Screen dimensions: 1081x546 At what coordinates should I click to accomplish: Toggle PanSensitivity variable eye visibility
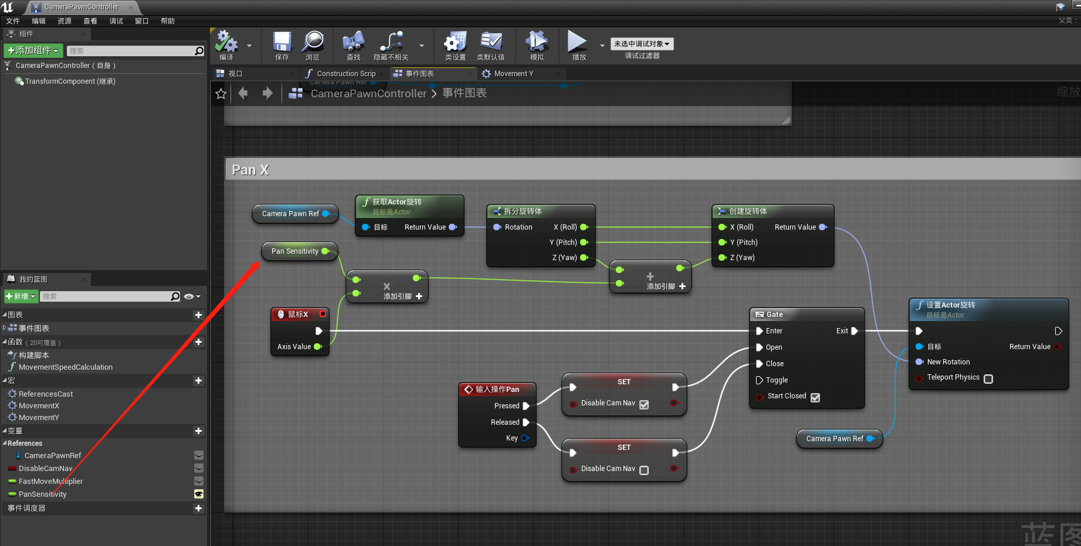199,494
